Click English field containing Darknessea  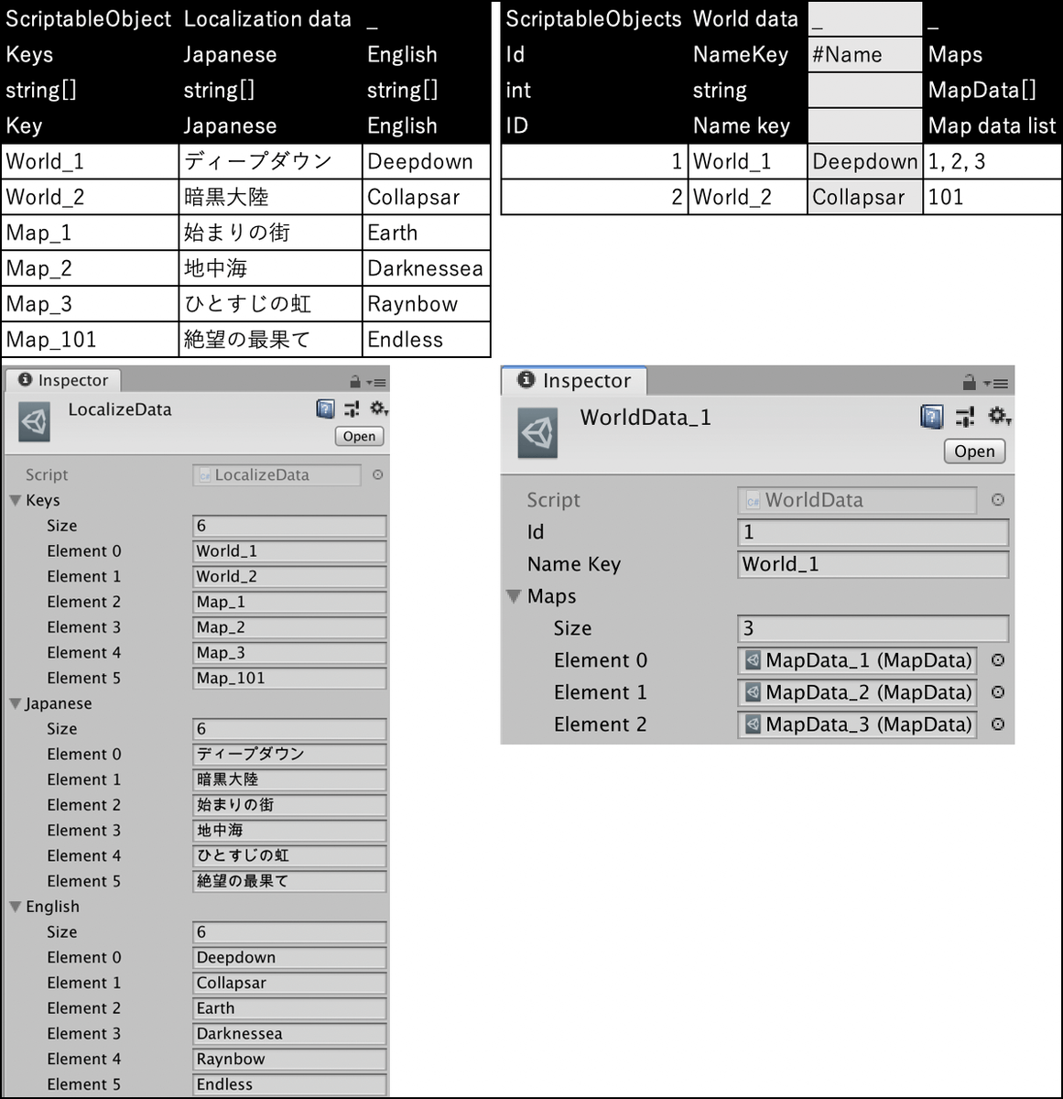(289, 1033)
